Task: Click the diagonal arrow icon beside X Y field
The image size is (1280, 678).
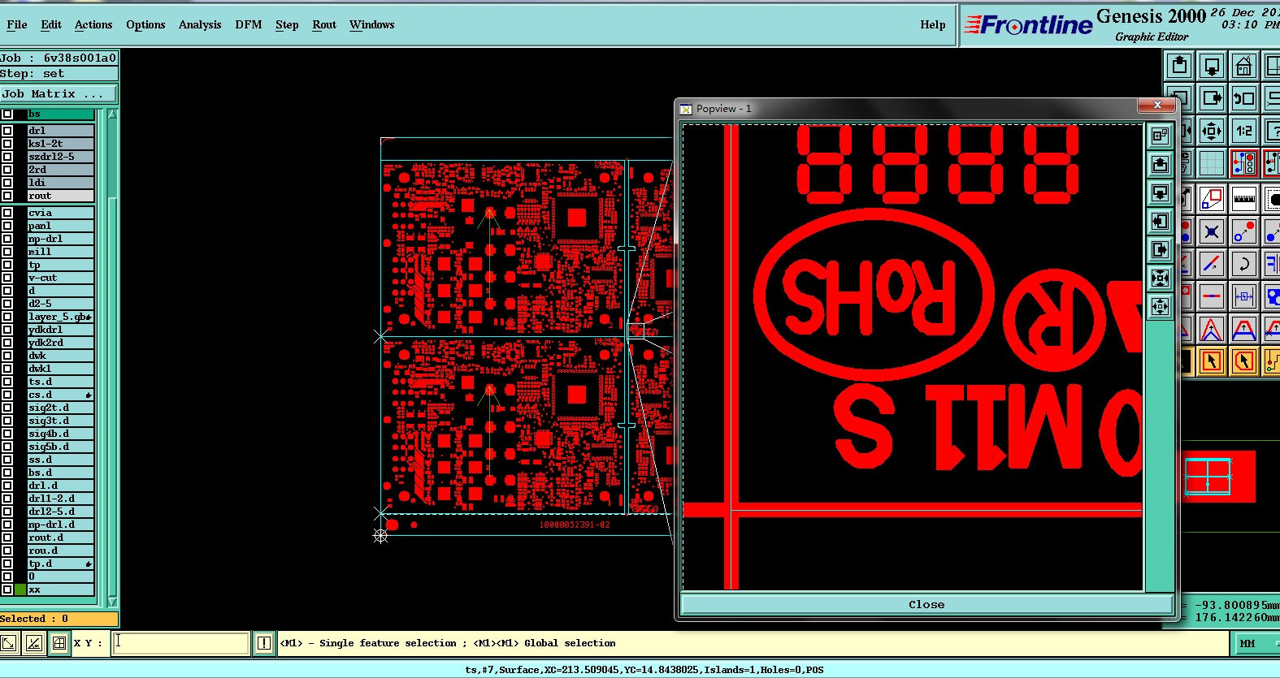Action: [9, 643]
